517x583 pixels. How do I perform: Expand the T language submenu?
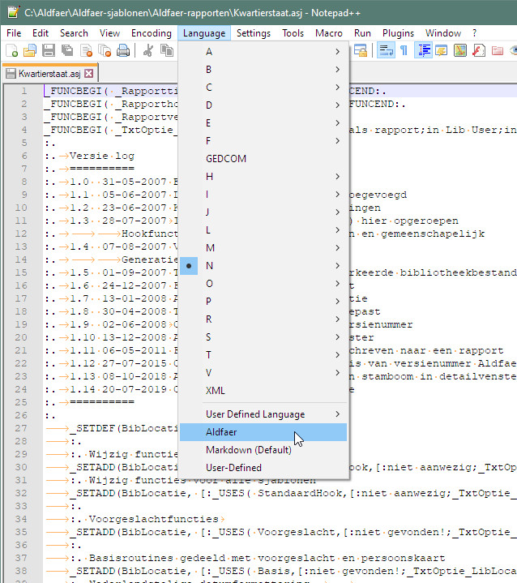(263, 355)
